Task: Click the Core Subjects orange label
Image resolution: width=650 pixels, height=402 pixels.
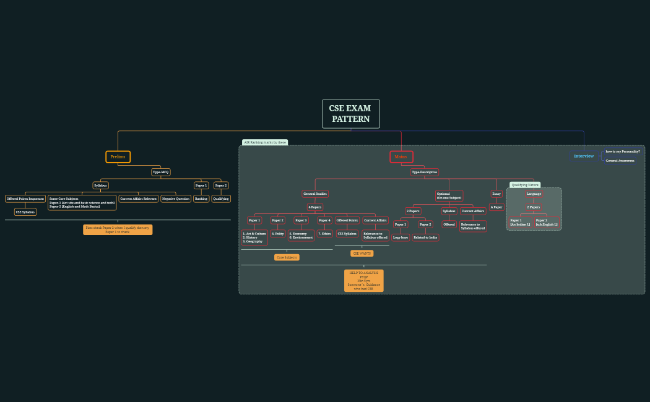Action: point(287,257)
